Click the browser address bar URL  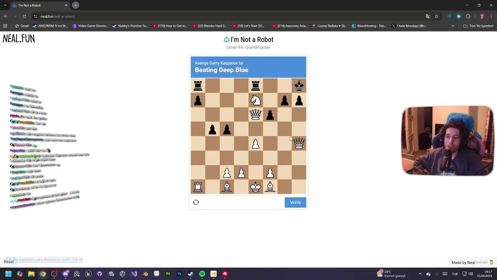58,16
